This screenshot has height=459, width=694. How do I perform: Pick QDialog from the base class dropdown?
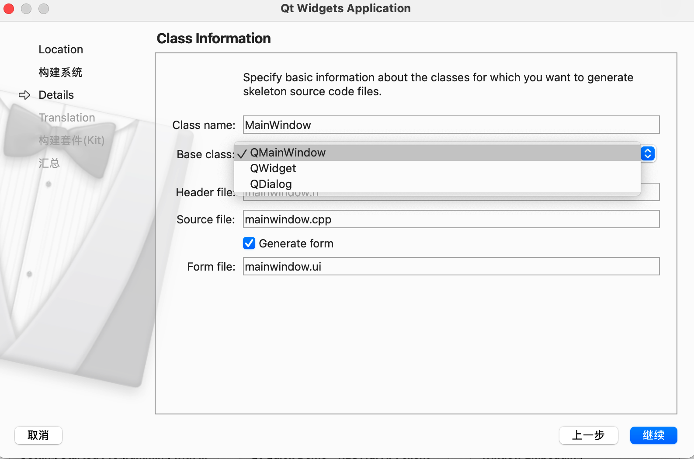pyautogui.click(x=437, y=184)
